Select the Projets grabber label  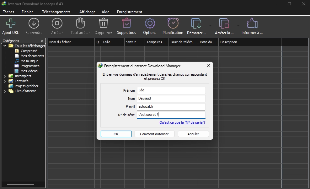(26, 86)
